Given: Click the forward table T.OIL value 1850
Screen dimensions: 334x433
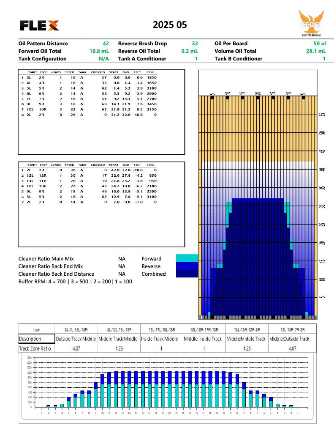Looking at the screenshot, I should (x=152, y=78).
